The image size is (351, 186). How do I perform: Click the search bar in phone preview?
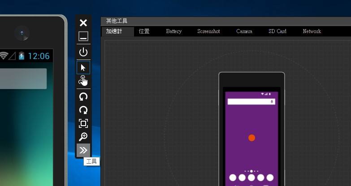(x=249, y=102)
